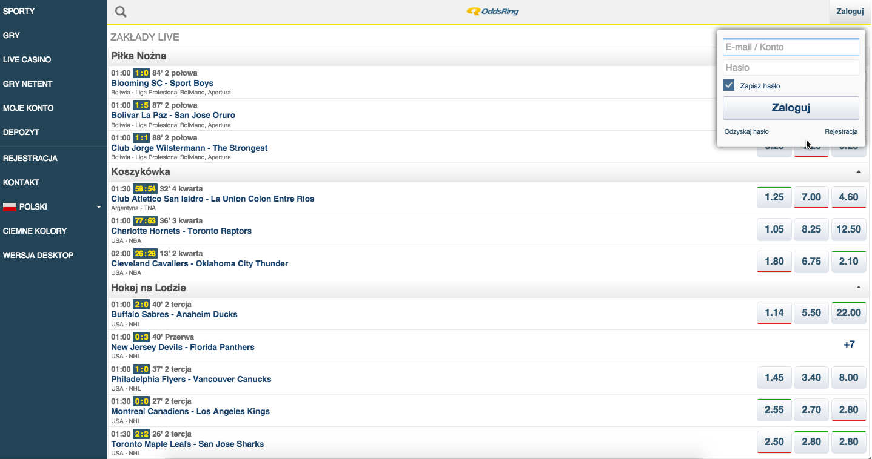Click the Odzyskaj hasło link
This screenshot has width=872, height=459.
pos(746,131)
